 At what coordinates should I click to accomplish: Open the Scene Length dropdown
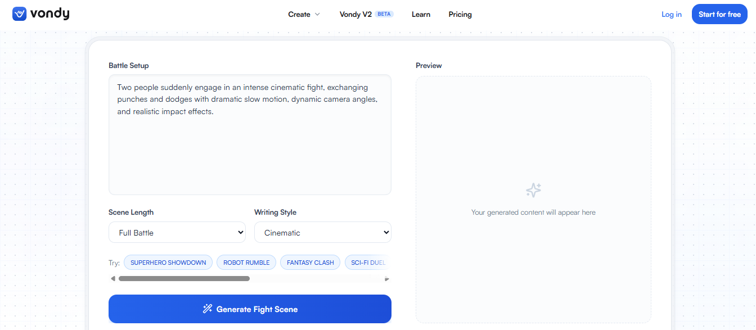177,232
